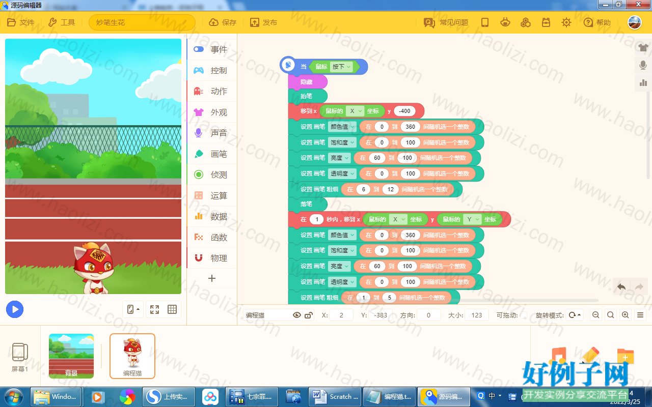Open the 工具 tools menu

click(x=61, y=22)
